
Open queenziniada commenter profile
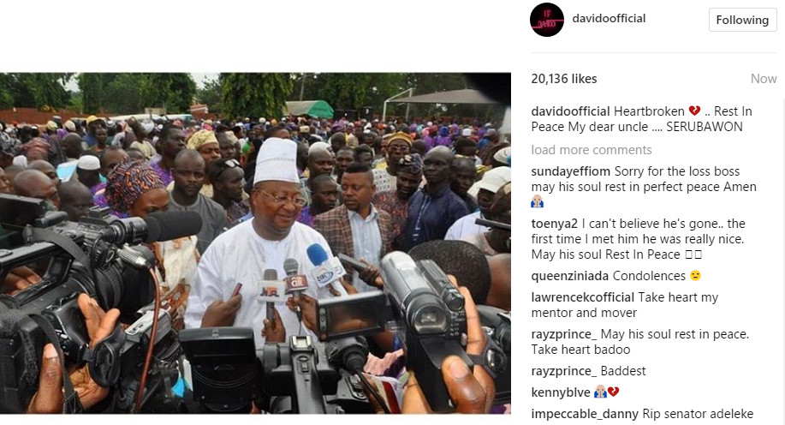570,276
